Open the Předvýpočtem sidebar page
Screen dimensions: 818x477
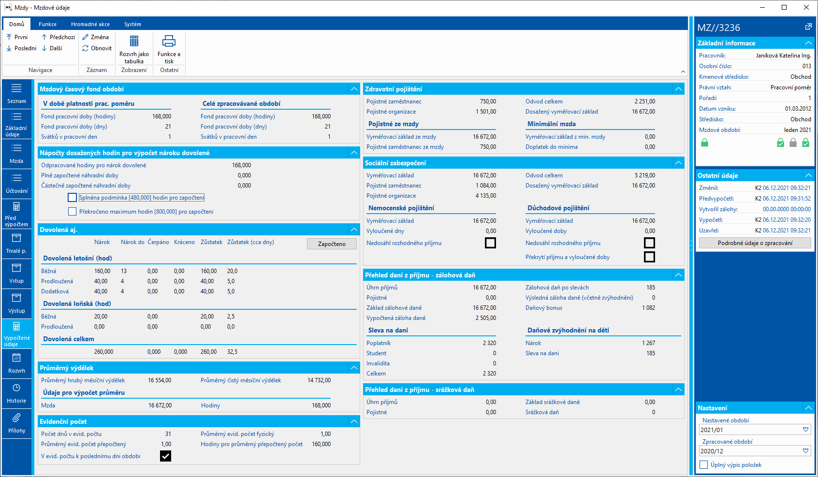16,214
